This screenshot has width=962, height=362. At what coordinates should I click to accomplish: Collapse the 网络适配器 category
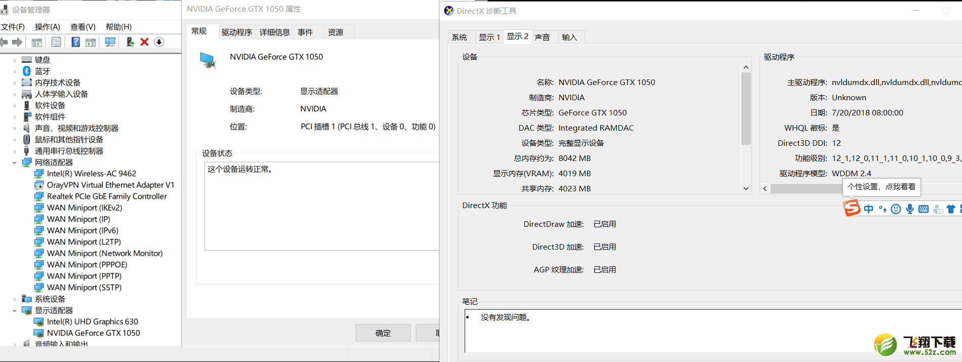coord(15,163)
